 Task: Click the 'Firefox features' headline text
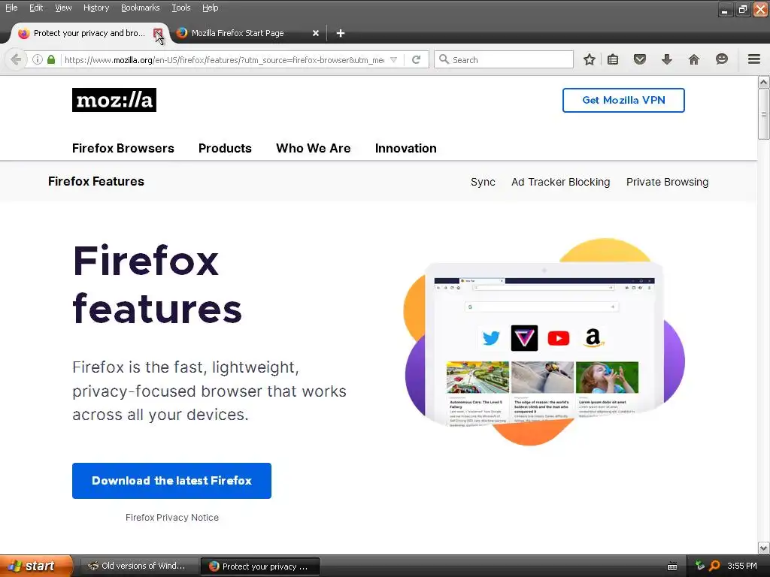coord(157,285)
